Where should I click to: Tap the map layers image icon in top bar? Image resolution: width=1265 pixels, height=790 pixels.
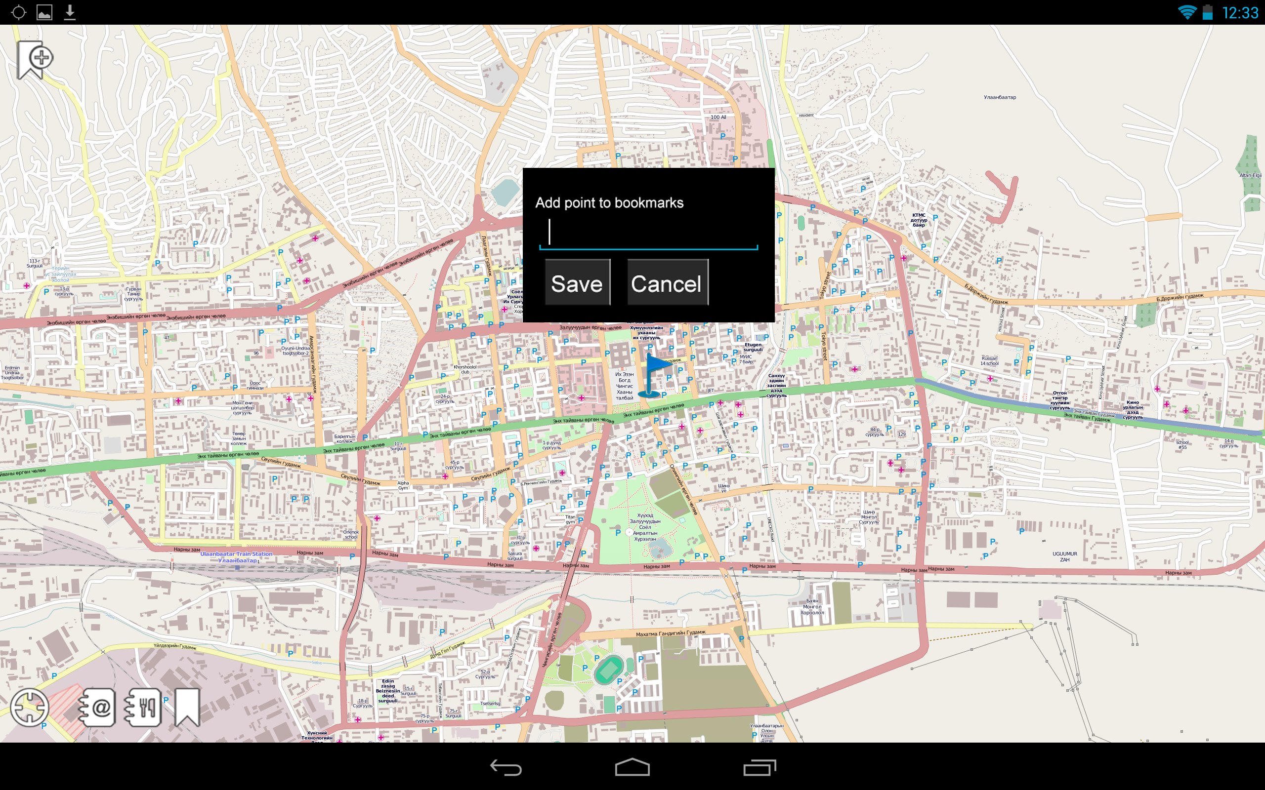pos(44,11)
